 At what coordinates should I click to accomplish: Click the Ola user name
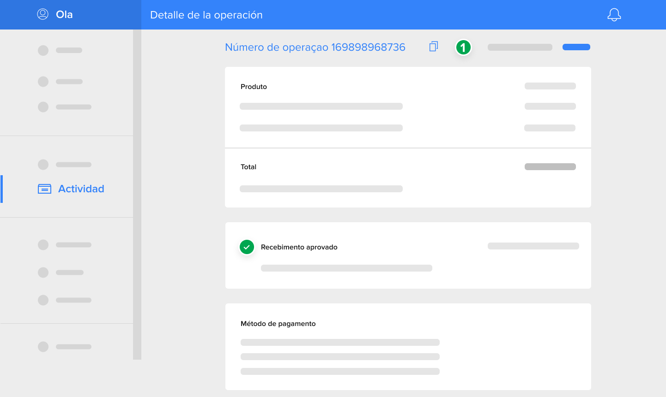64,15
